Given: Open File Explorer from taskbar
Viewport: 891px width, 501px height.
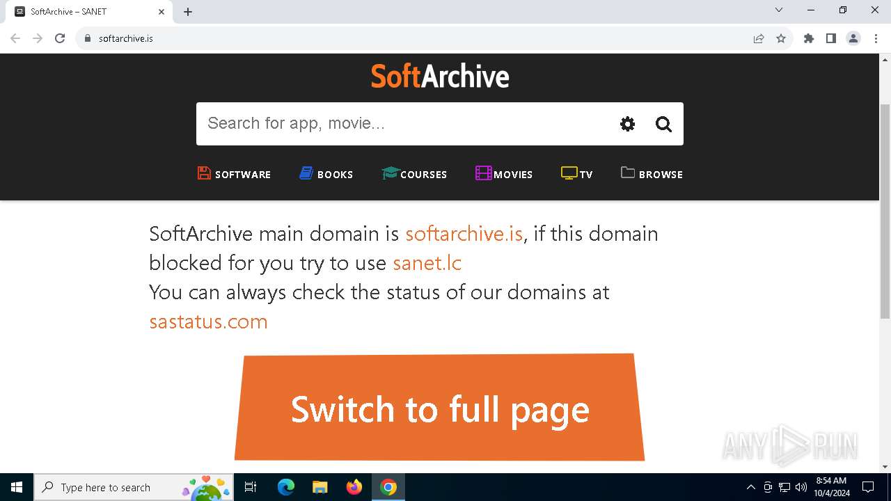Looking at the screenshot, I should [x=320, y=487].
